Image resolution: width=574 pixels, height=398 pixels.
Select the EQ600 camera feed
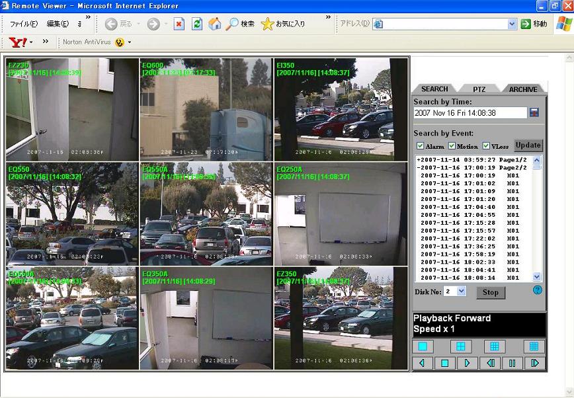click(206, 110)
